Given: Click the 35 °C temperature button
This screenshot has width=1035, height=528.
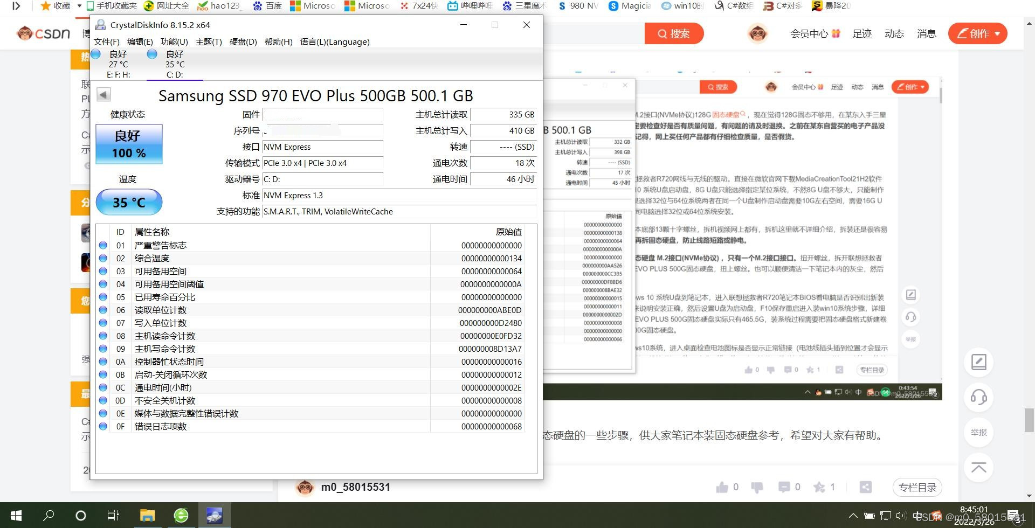Looking at the screenshot, I should (129, 202).
